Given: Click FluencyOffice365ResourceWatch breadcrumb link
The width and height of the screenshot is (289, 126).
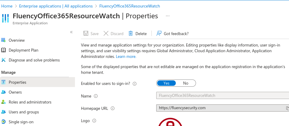Looking at the screenshot, I should click(129, 6).
